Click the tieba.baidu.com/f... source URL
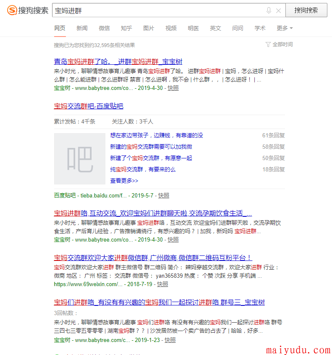This screenshot has width=332, height=355. point(104,196)
